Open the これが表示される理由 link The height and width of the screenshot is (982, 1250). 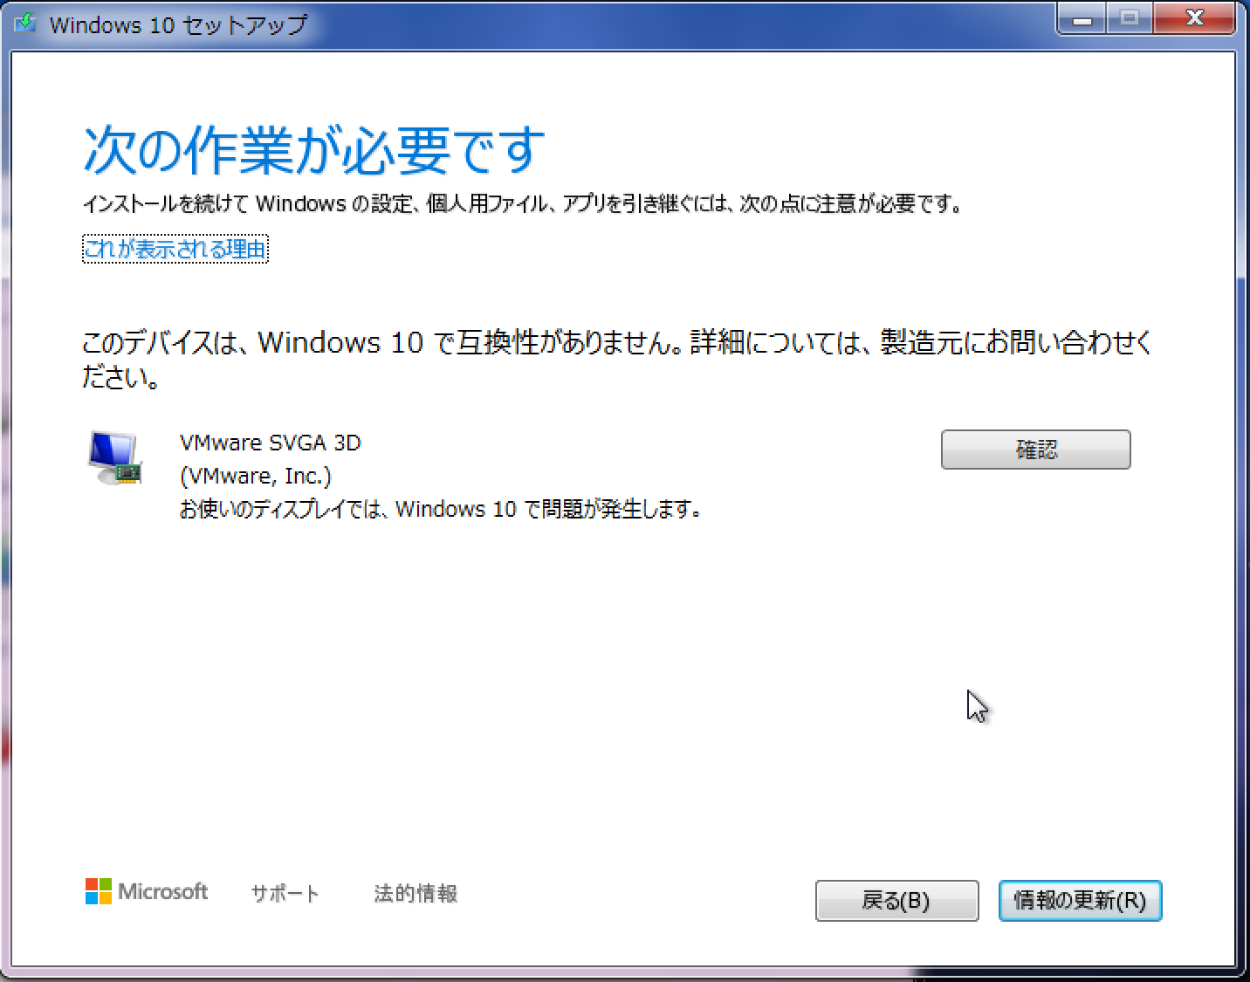(175, 250)
